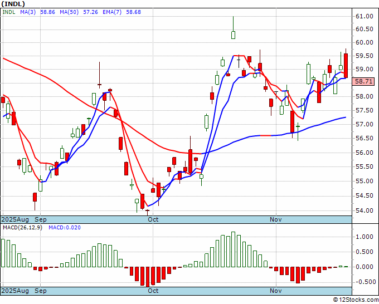Click the tallest green MACD histogram bar
The image size is (379, 304).
pos(233,249)
